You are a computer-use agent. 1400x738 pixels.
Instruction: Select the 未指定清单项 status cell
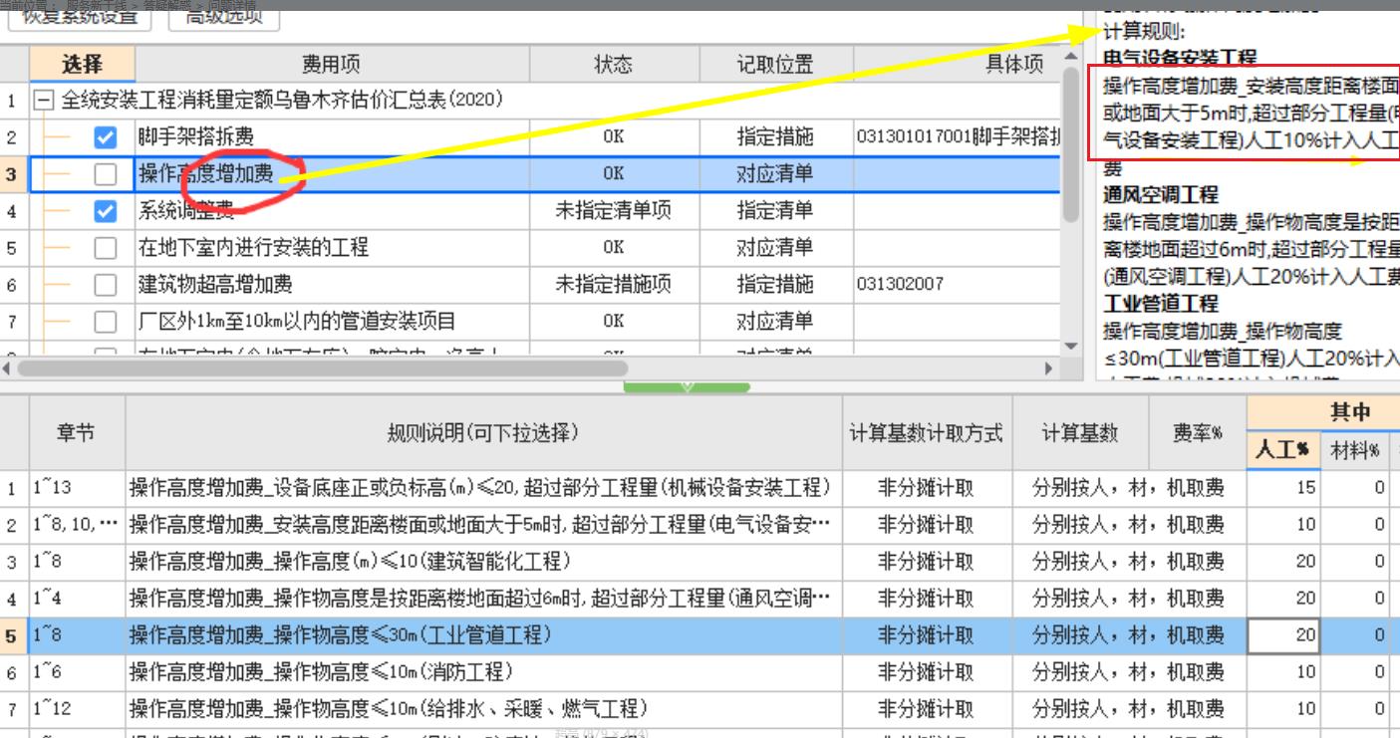[613, 211]
